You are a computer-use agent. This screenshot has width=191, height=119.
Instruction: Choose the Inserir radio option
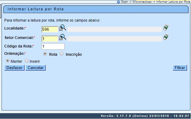[x=27, y=61]
